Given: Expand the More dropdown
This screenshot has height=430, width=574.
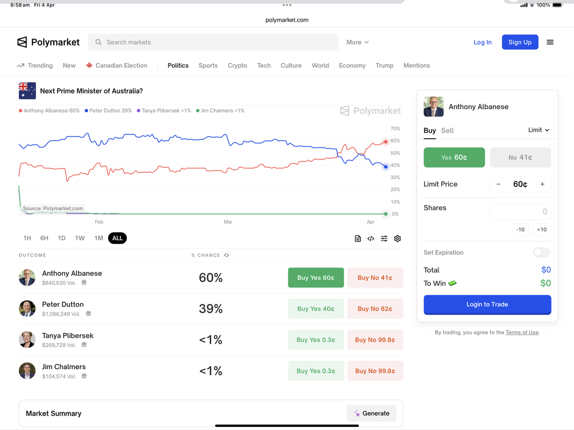Looking at the screenshot, I should pyautogui.click(x=358, y=42).
